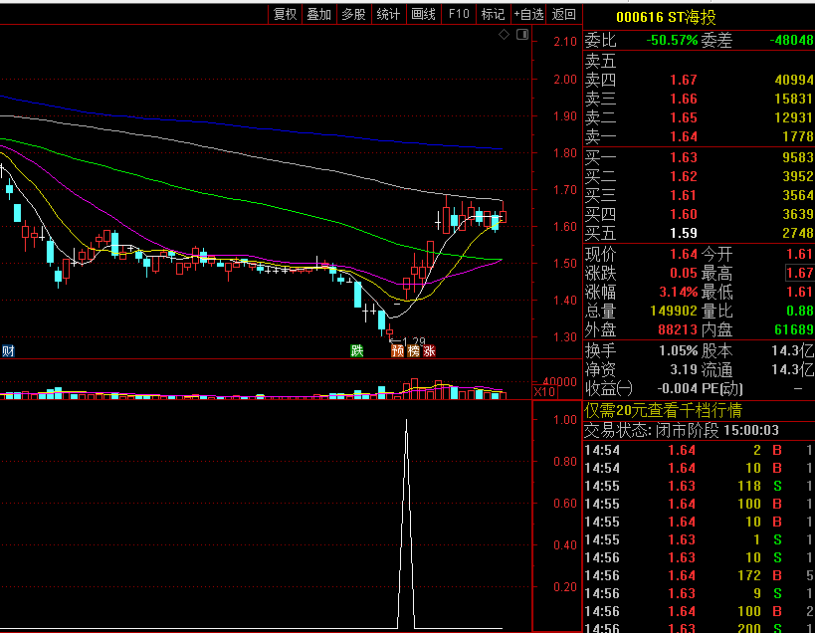Activate the 画线 drawing tool
This screenshot has height=633, width=815.
click(423, 14)
